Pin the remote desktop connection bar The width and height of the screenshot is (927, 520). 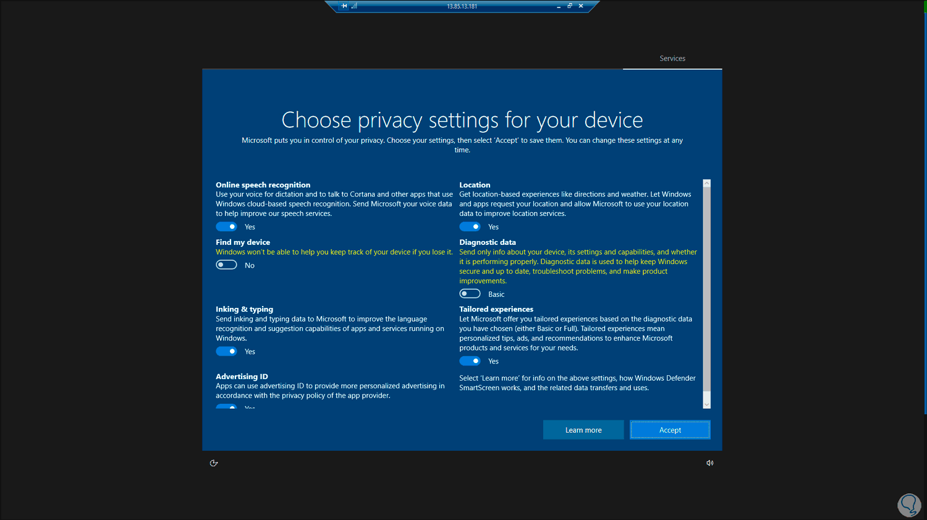pos(344,6)
